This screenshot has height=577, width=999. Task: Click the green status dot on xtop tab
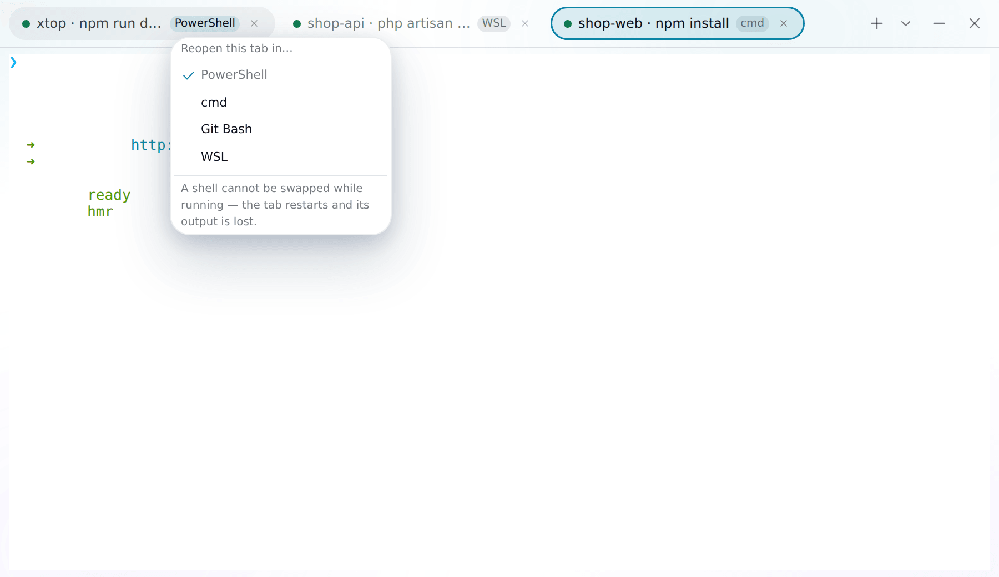pos(26,24)
